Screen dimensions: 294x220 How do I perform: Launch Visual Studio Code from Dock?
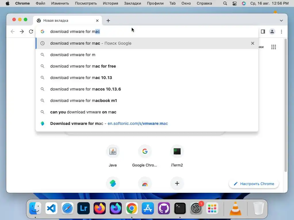(51, 208)
